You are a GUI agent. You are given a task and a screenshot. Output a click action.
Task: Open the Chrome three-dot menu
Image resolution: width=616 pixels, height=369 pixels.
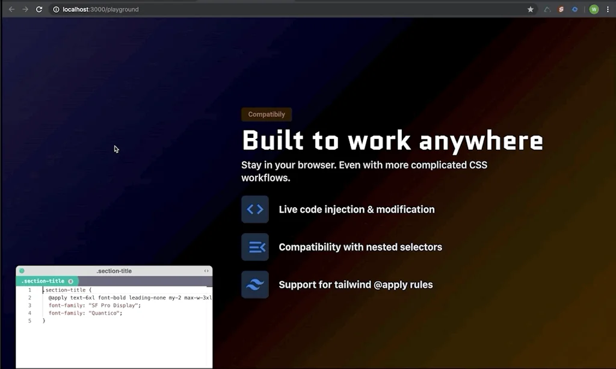608,9
